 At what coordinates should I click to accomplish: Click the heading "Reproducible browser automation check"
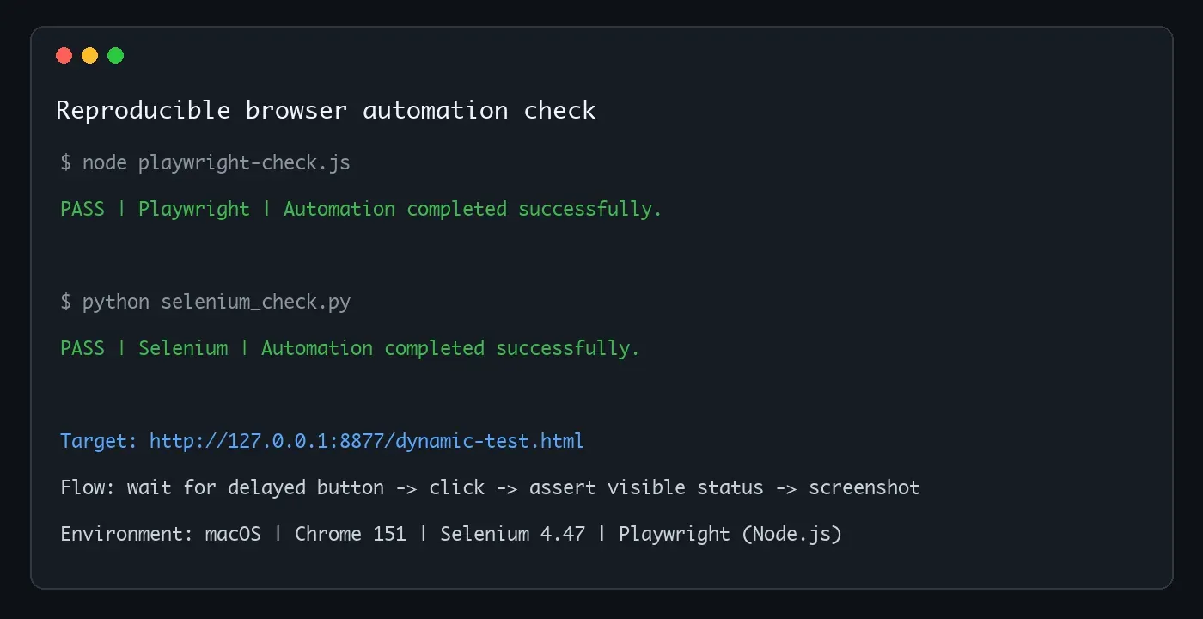pos(326,110)
